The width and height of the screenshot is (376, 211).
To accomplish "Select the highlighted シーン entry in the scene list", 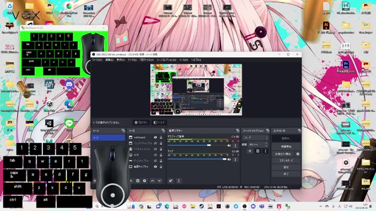I will (x=108, y=138).
